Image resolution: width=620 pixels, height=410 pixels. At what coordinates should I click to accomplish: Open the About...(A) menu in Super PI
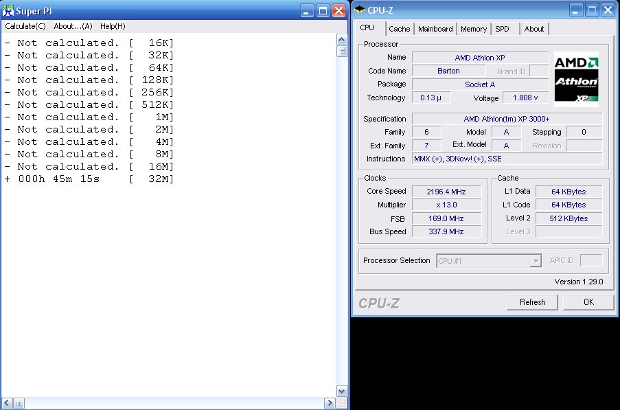(73, 26)
